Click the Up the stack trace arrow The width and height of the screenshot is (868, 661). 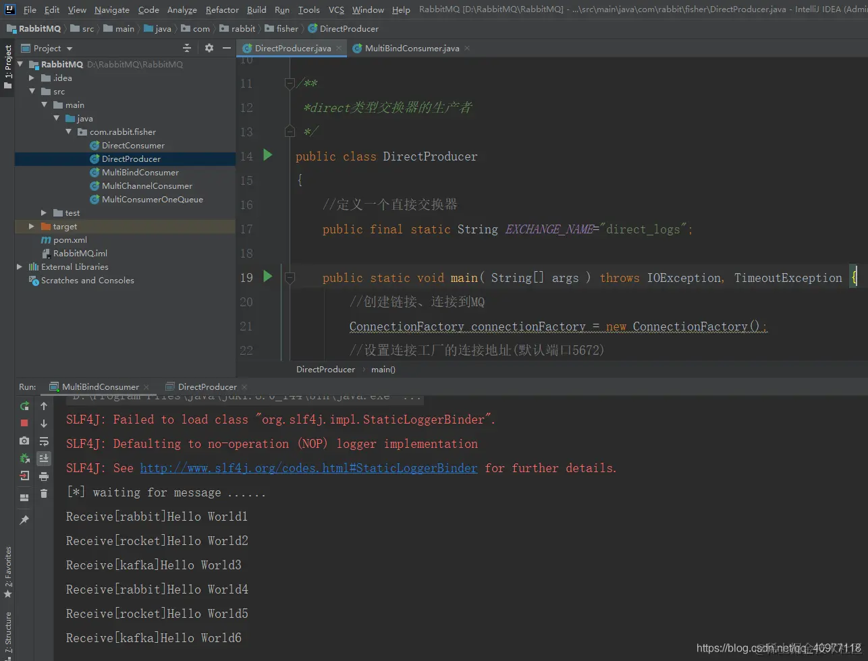coord(44,406)
